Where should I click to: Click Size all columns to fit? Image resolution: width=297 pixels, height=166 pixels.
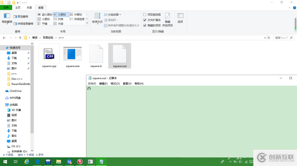[121, 25]
